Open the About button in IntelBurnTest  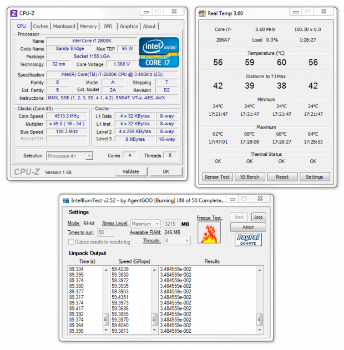tap(248, 227)
